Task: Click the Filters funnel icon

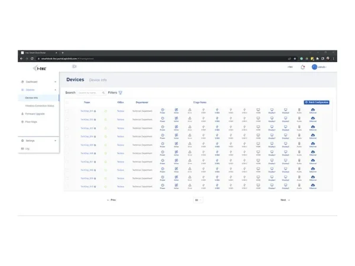Action: (x=121, y=93)
